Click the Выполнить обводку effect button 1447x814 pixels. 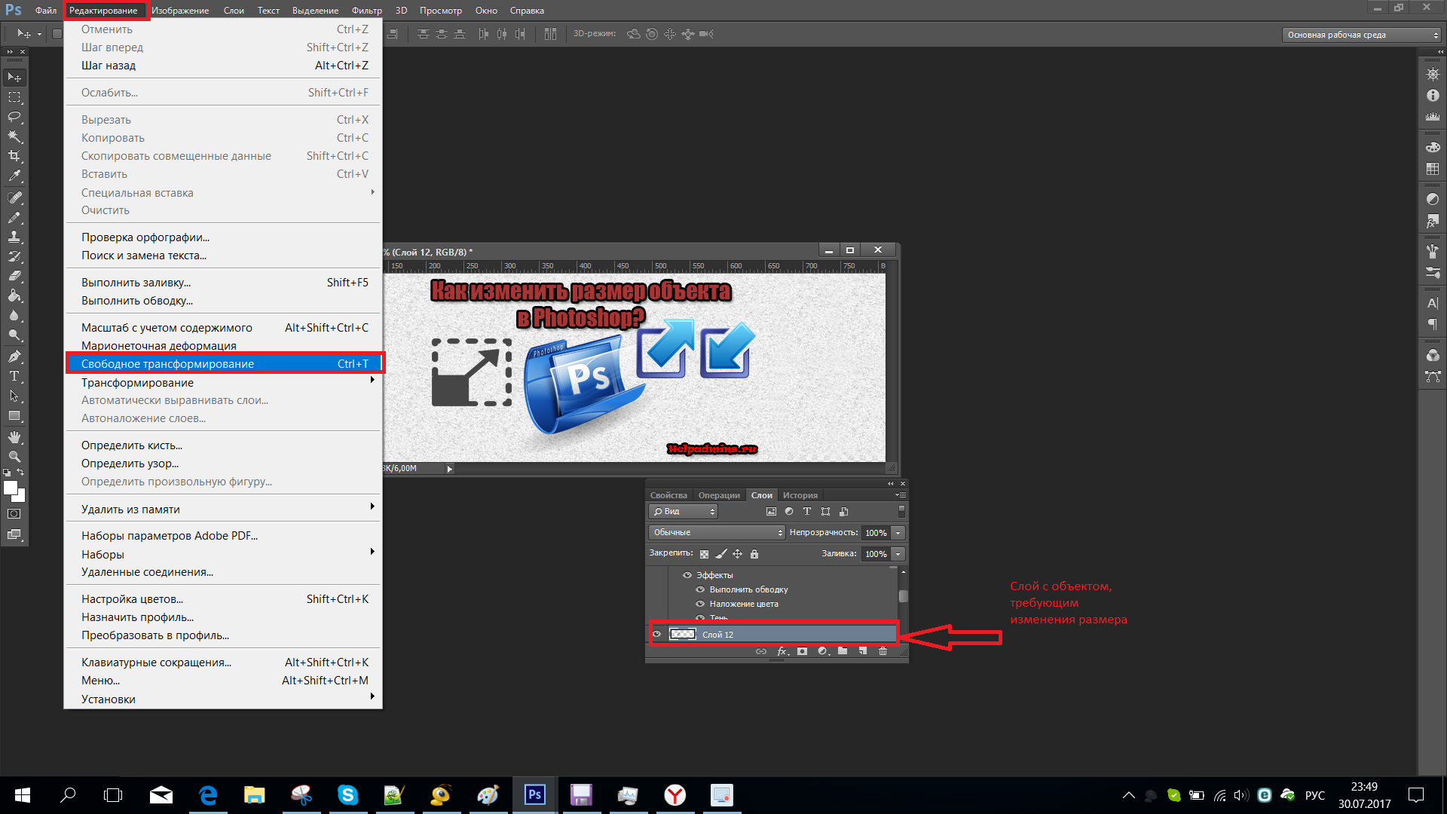coord(746,589)
